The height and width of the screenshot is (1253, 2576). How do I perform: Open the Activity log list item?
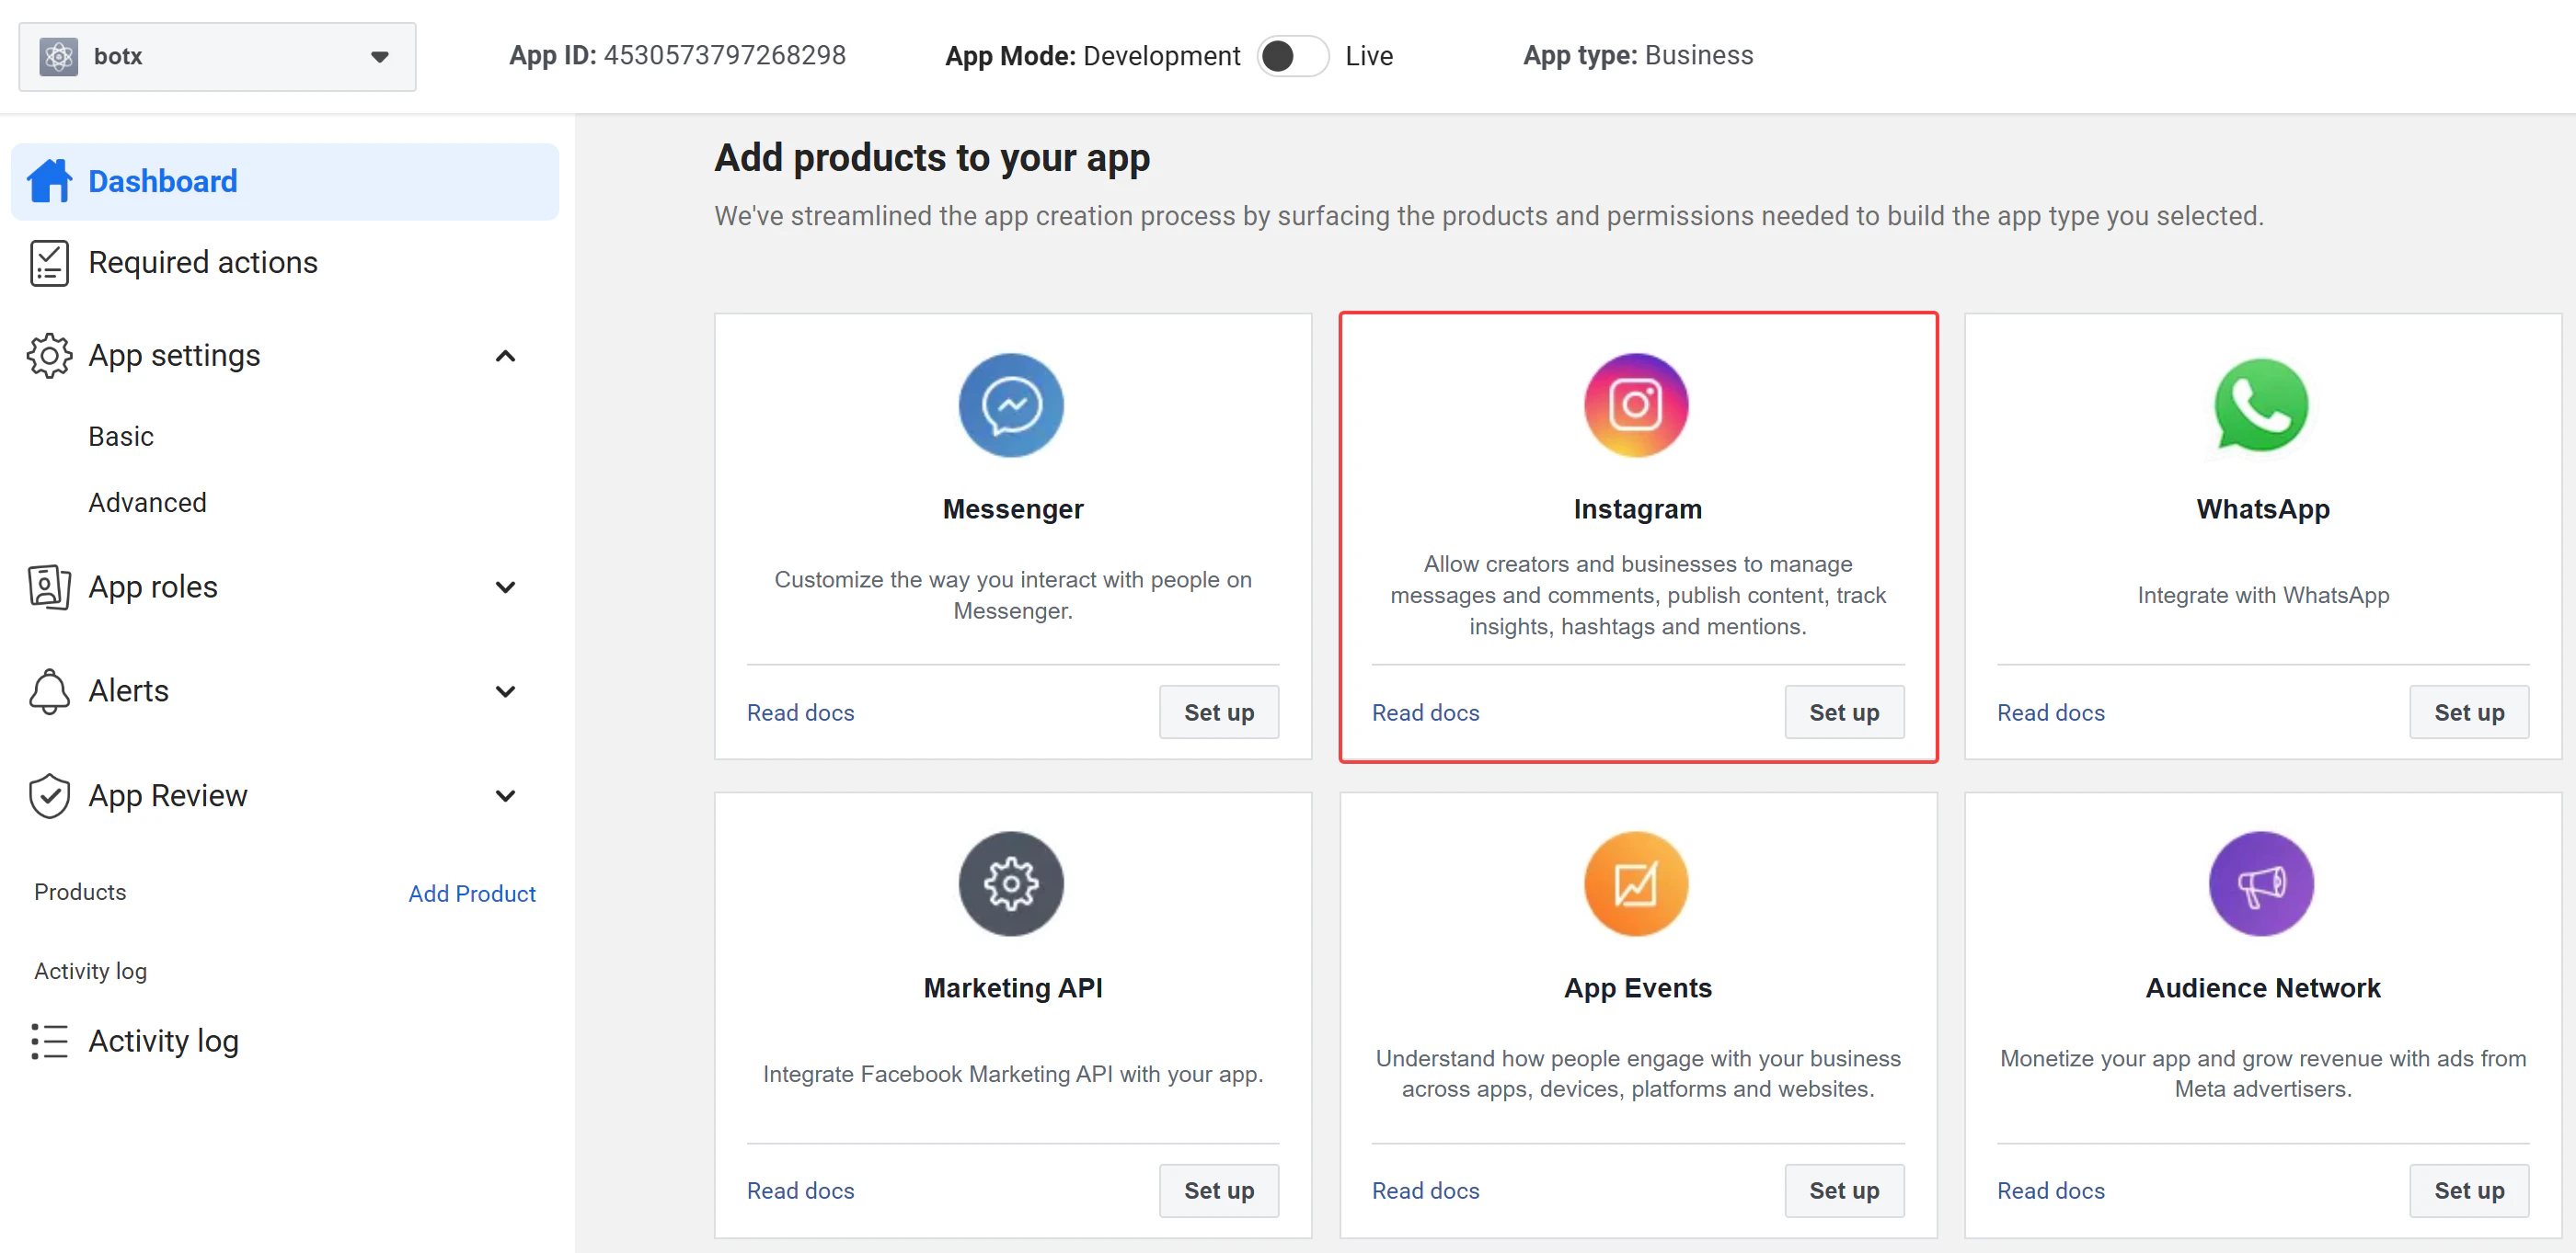[x=135, y=1042]
